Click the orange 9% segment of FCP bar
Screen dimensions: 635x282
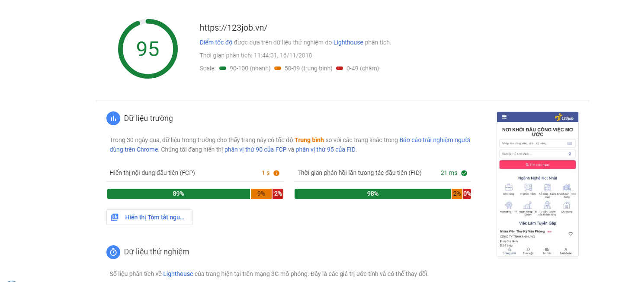point(261,194)
